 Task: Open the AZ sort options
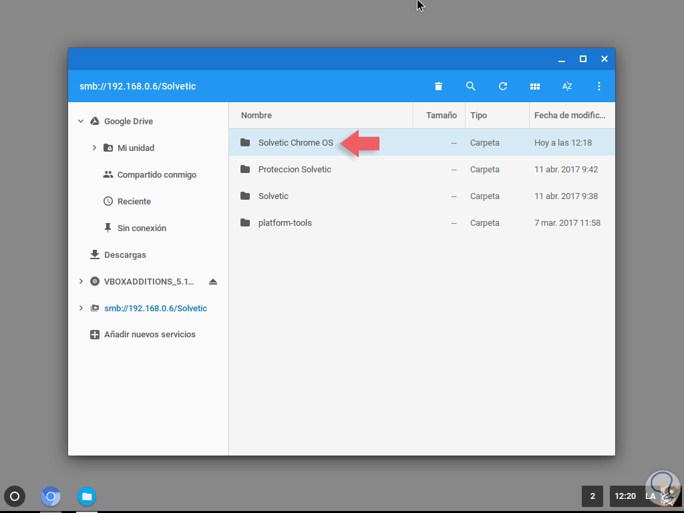point(567,86)
